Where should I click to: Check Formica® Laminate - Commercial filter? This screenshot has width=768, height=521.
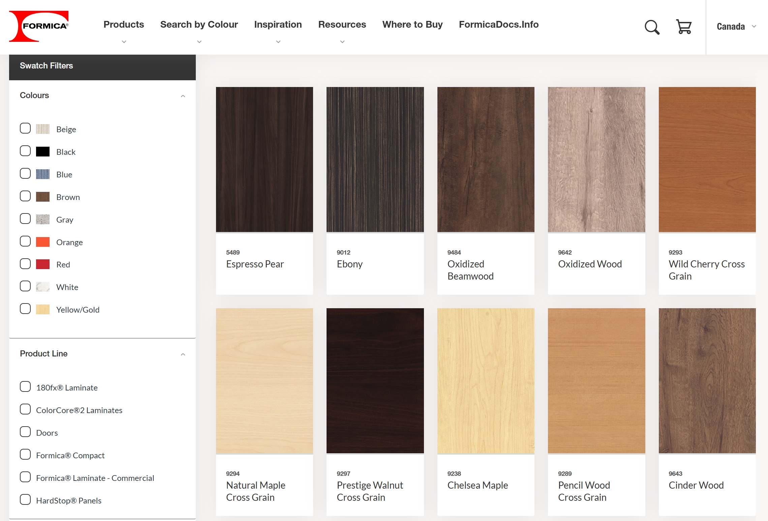[x=25, y=477]
